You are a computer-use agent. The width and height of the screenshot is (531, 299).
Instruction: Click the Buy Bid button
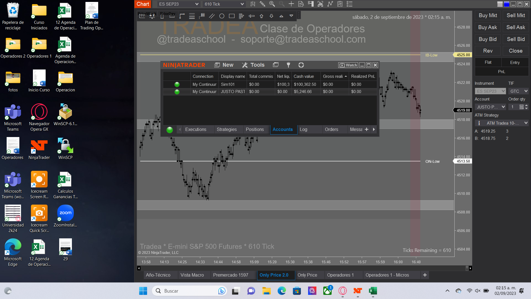coord(488,39)
